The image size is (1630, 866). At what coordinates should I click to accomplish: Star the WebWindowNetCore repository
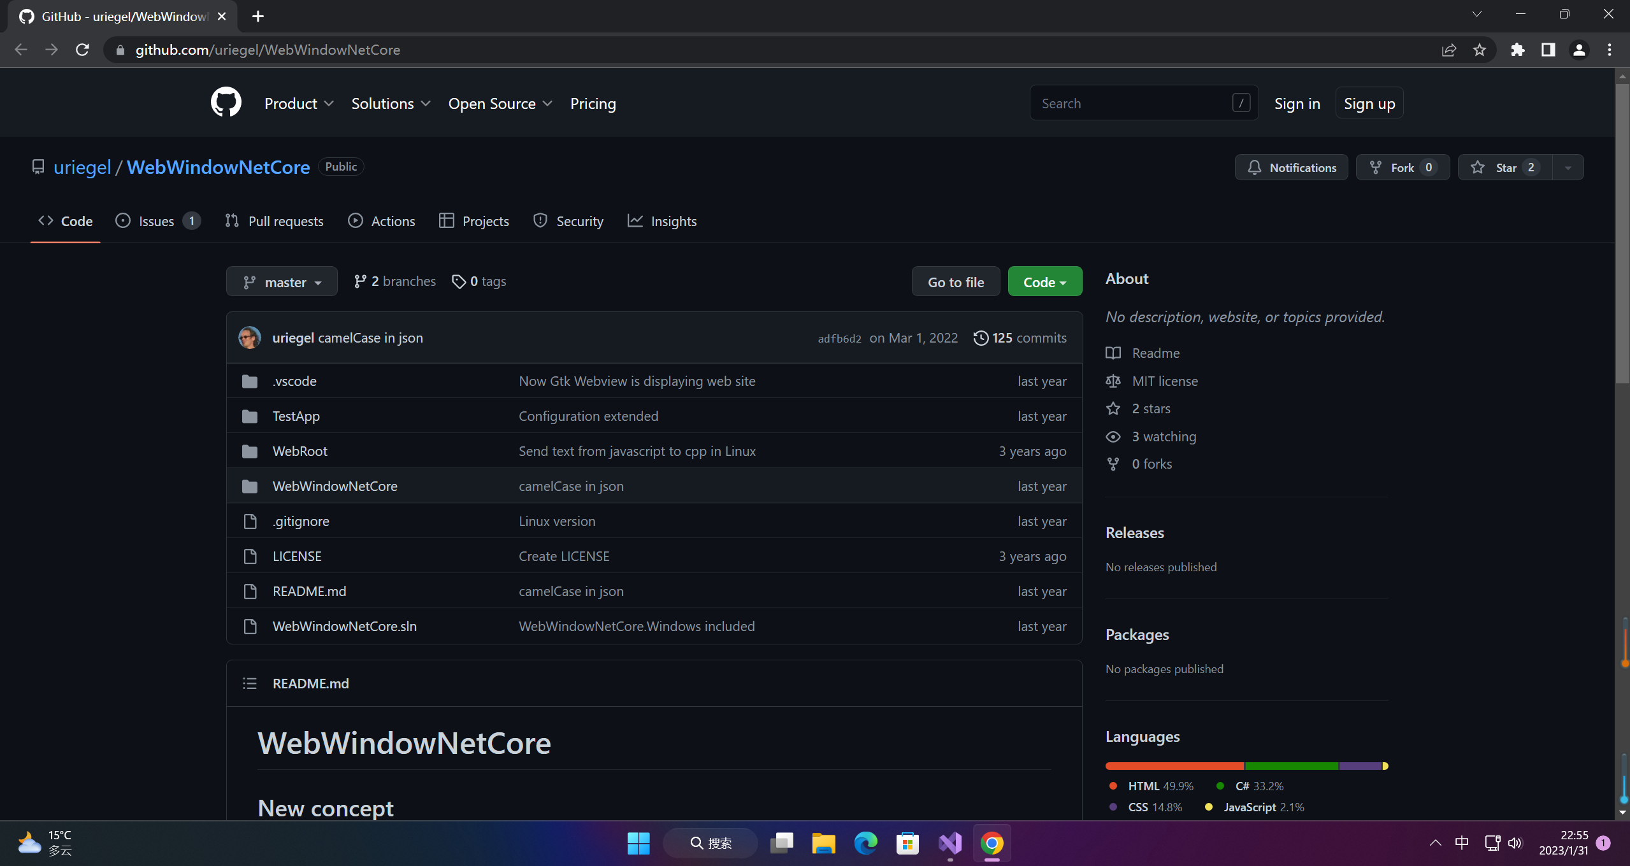pos(1503,167)
